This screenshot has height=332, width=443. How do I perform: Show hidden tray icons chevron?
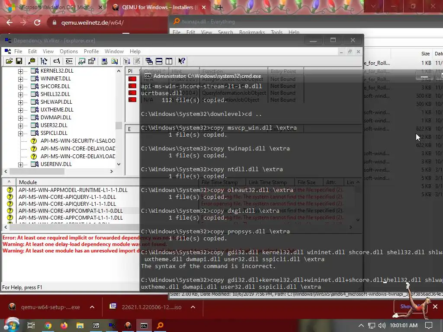click(x=361, y=326)
